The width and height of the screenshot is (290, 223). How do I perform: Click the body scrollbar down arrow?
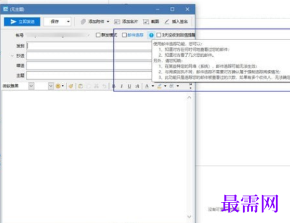pos(189,216)
